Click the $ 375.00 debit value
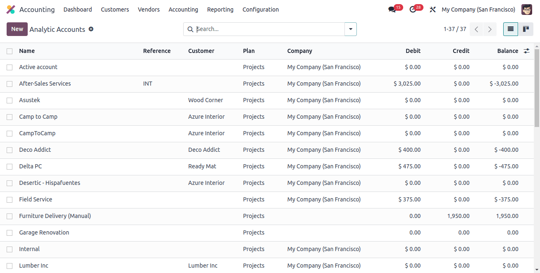 (410, 199)
